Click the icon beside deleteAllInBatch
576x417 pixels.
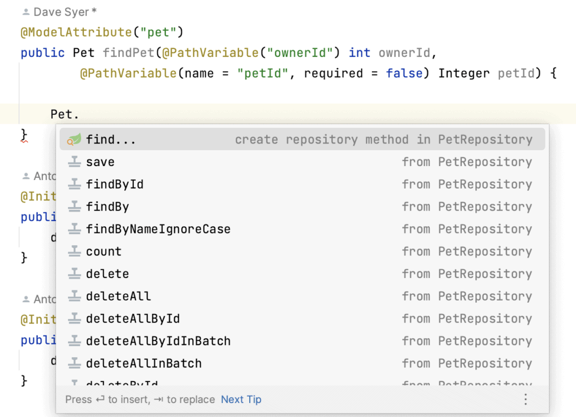point(74,364)
